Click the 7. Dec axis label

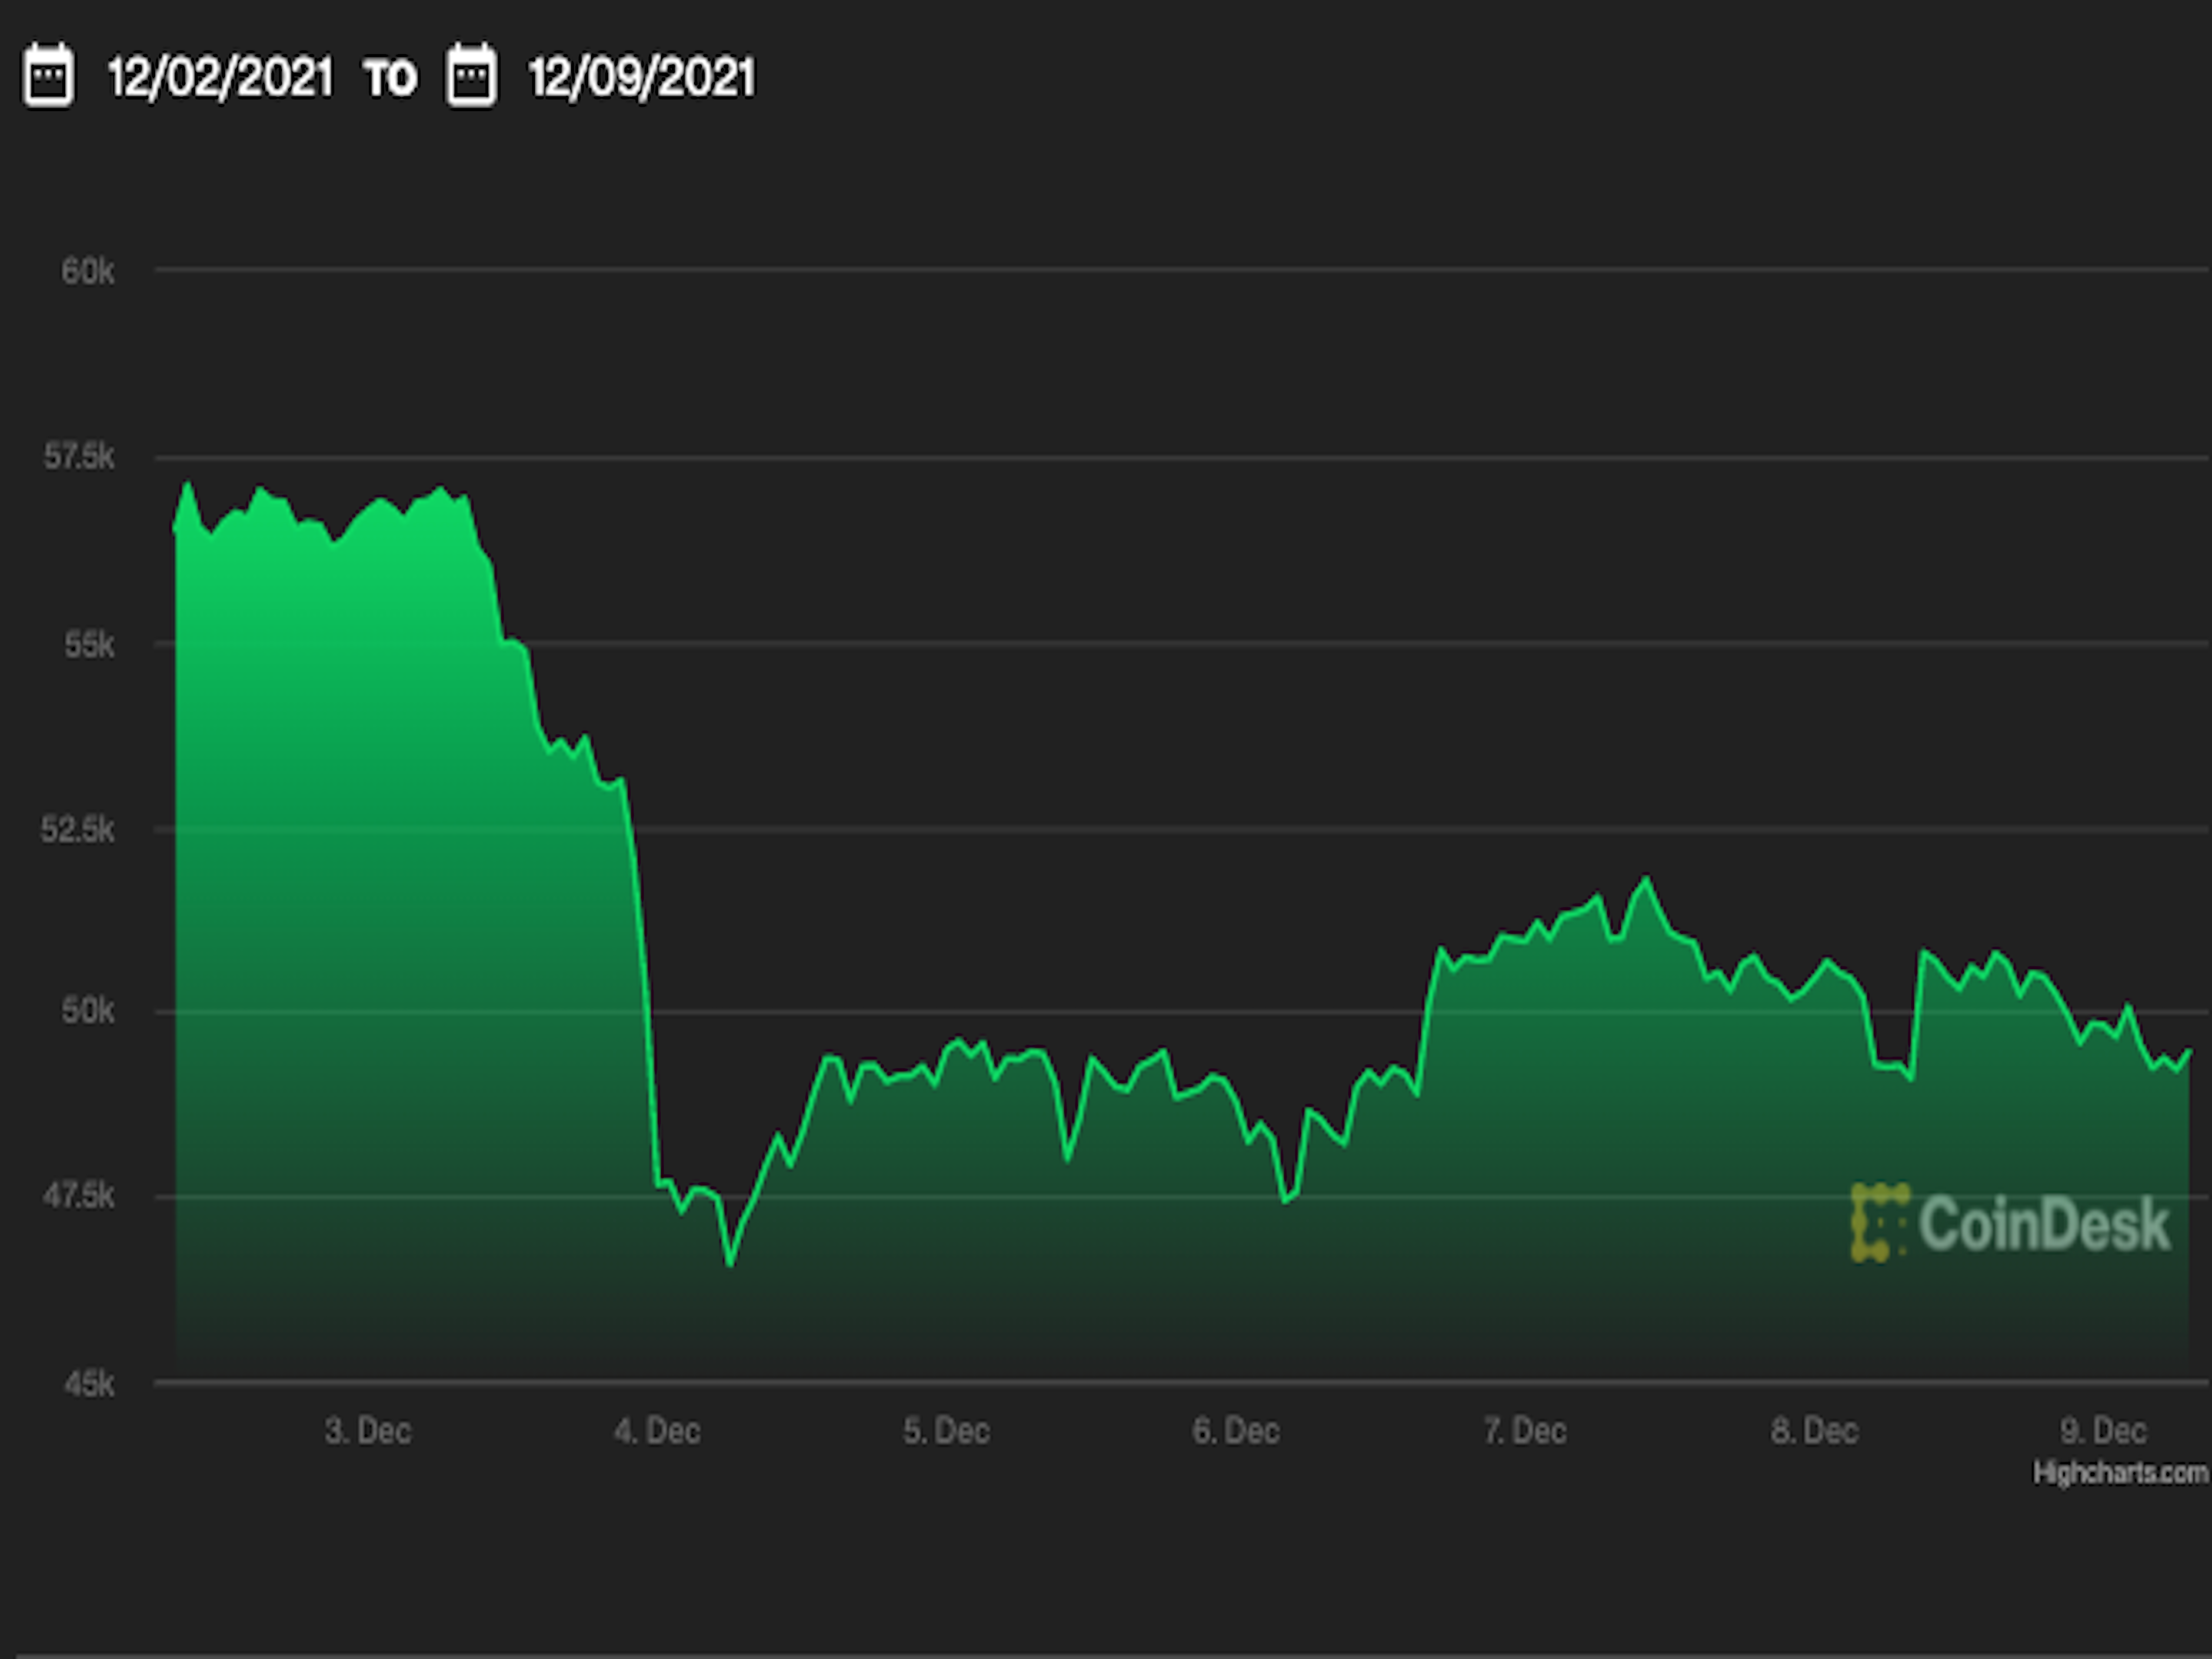(x=1525, y=1431)
